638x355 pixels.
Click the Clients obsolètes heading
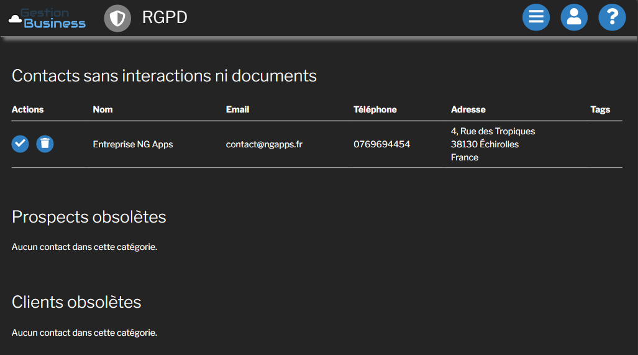[76, 302]
